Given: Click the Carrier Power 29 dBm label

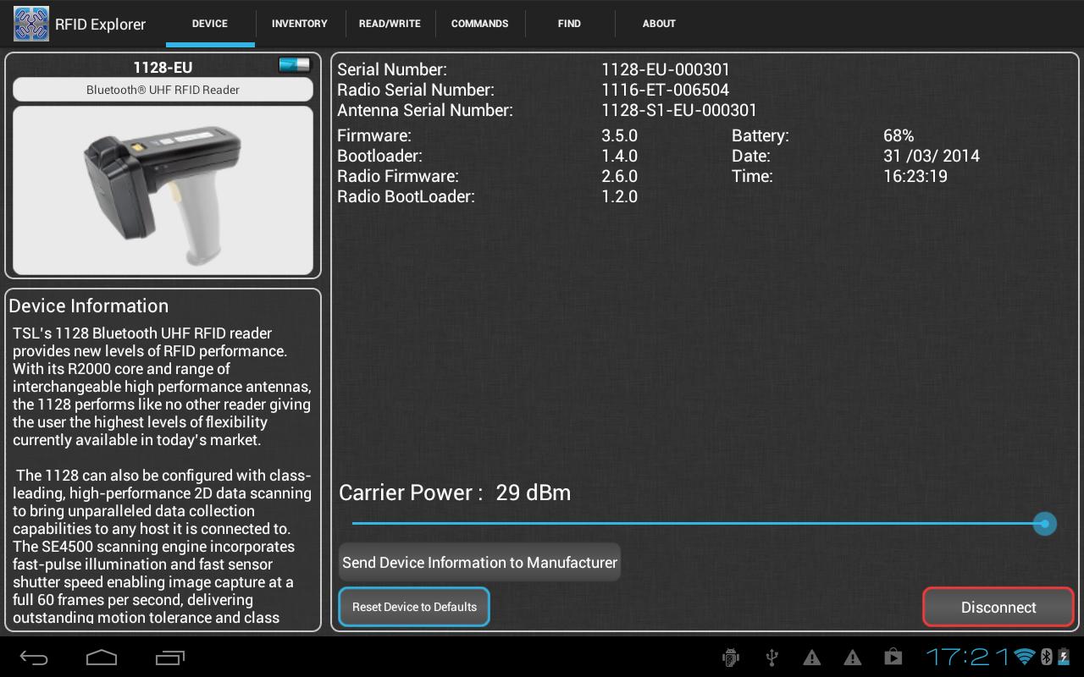Looking at the screenshot, I should pos(455,493).
